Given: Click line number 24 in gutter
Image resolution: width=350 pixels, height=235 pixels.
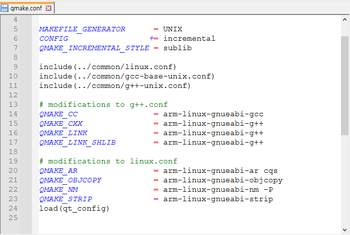Looking at the screenshot, I should coord(13,209).
